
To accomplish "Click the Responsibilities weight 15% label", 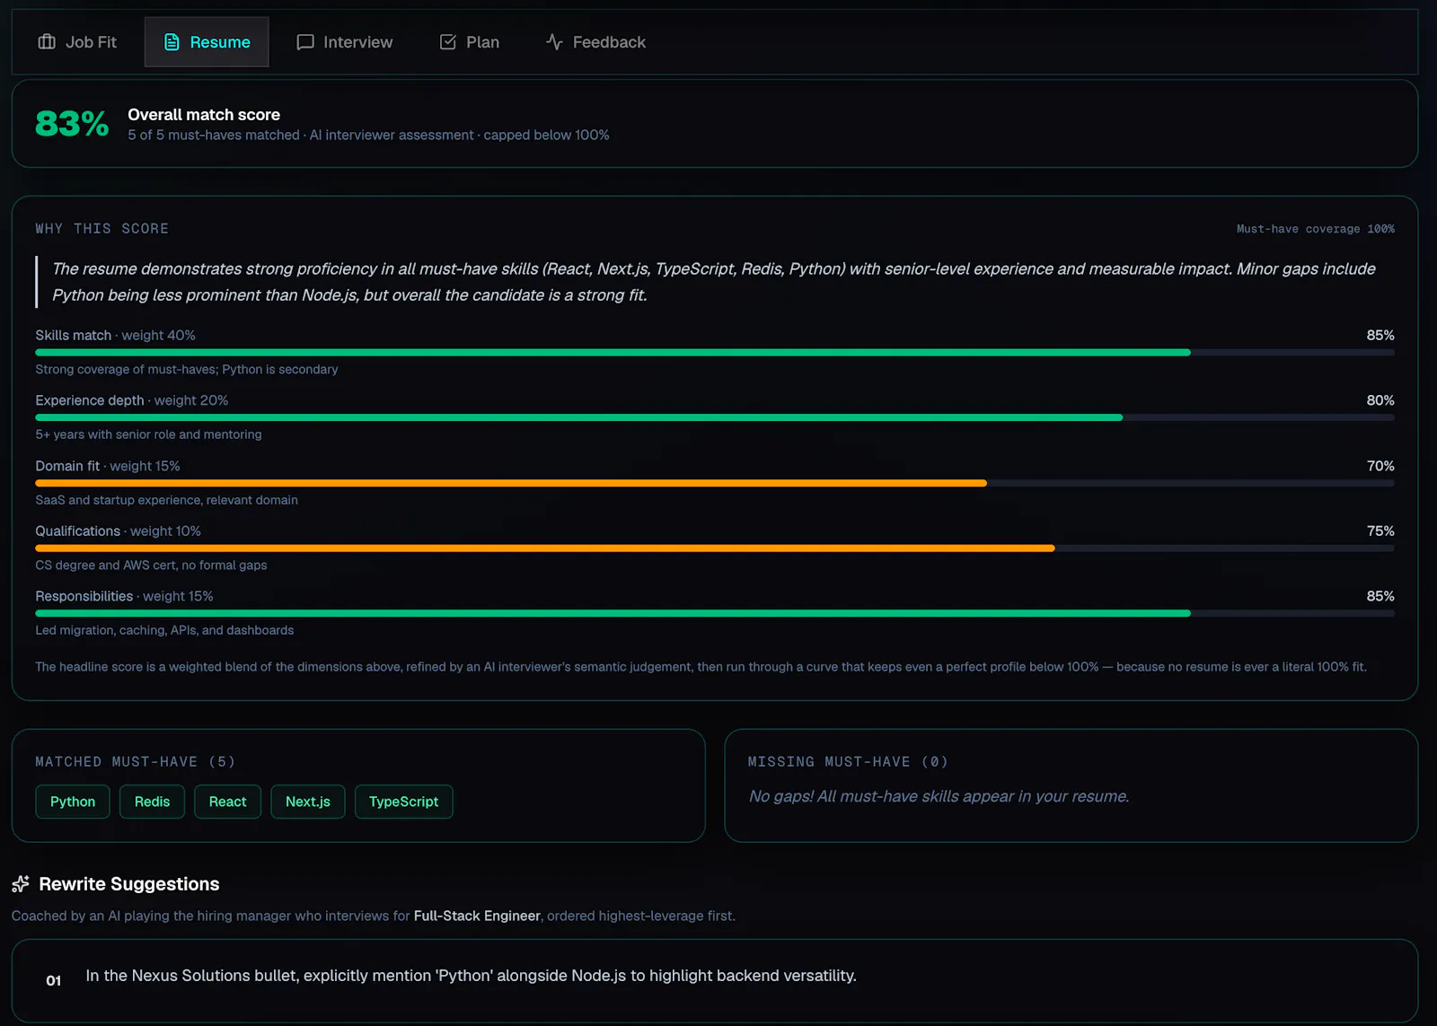I will tap(124, 596).
